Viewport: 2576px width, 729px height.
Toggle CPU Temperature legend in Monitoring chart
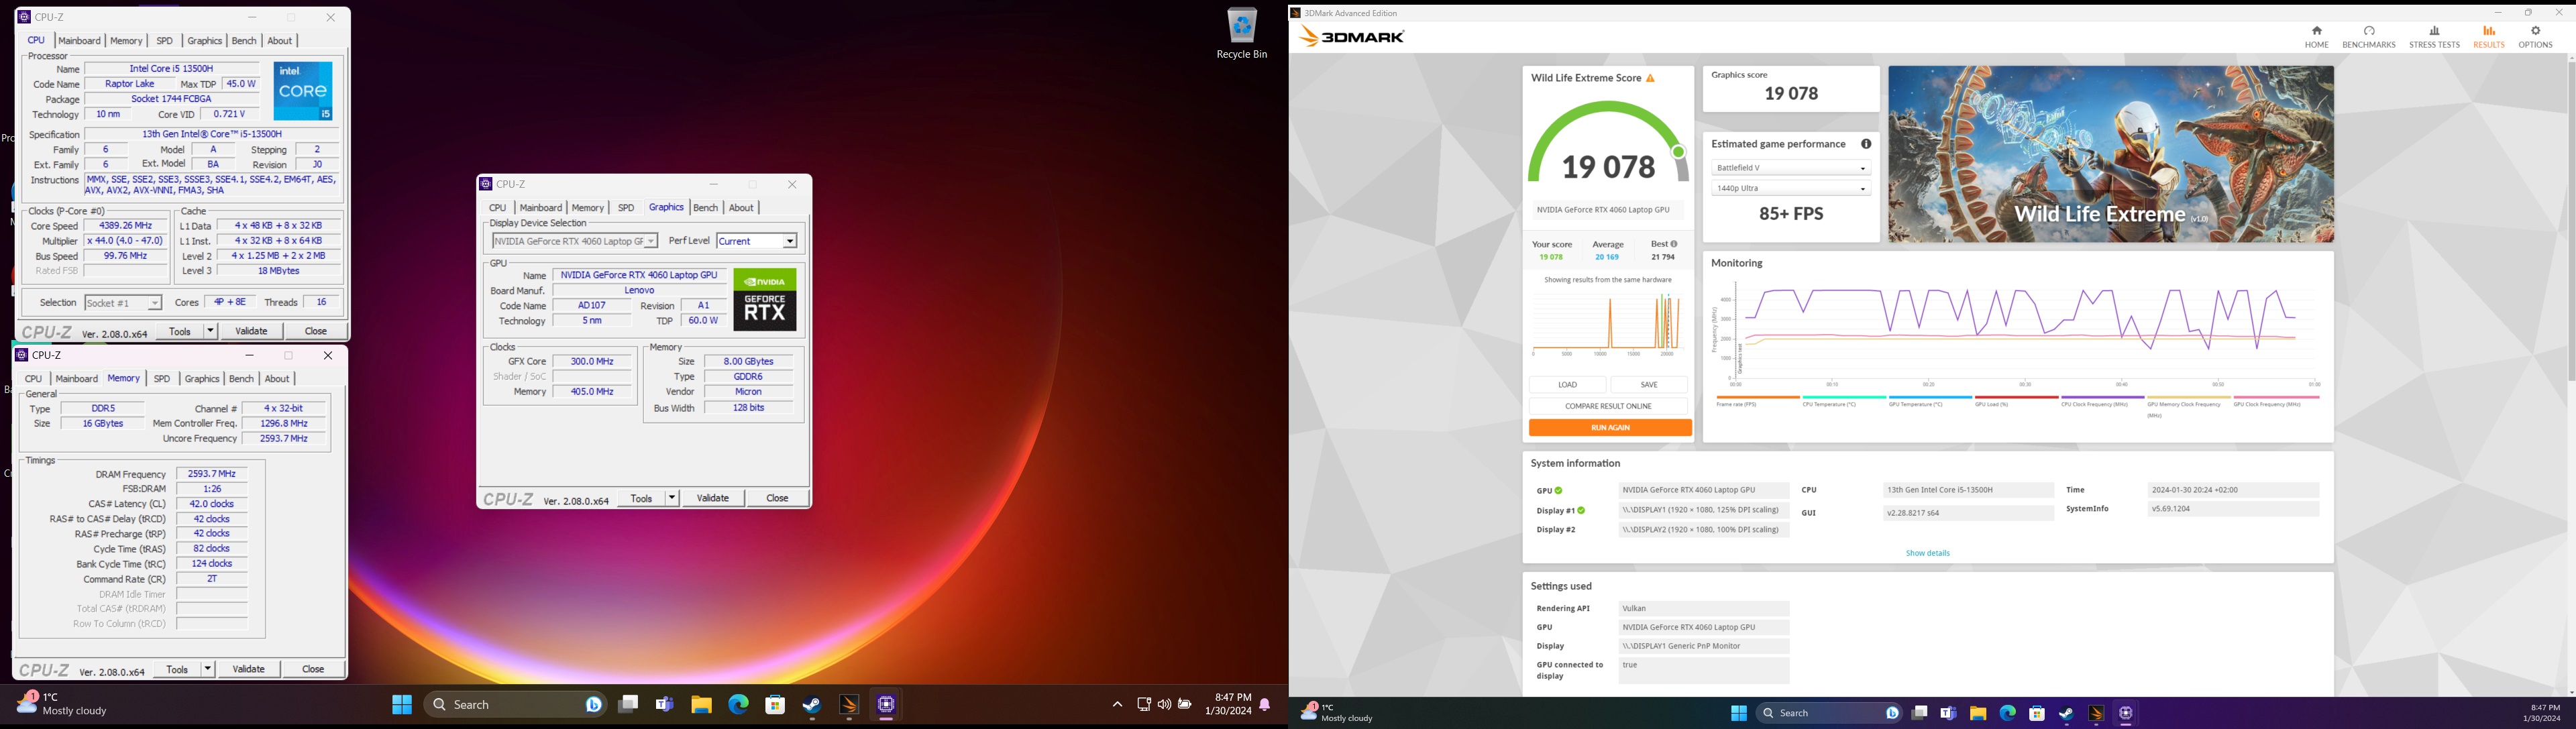coord(1843,402)
